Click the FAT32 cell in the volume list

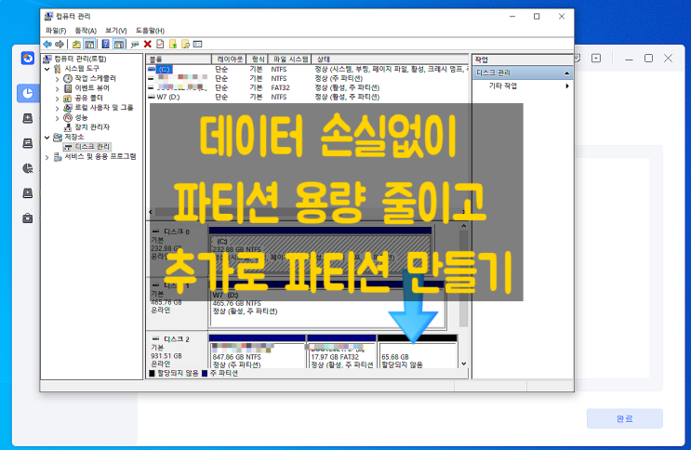(x=280, y=87)
